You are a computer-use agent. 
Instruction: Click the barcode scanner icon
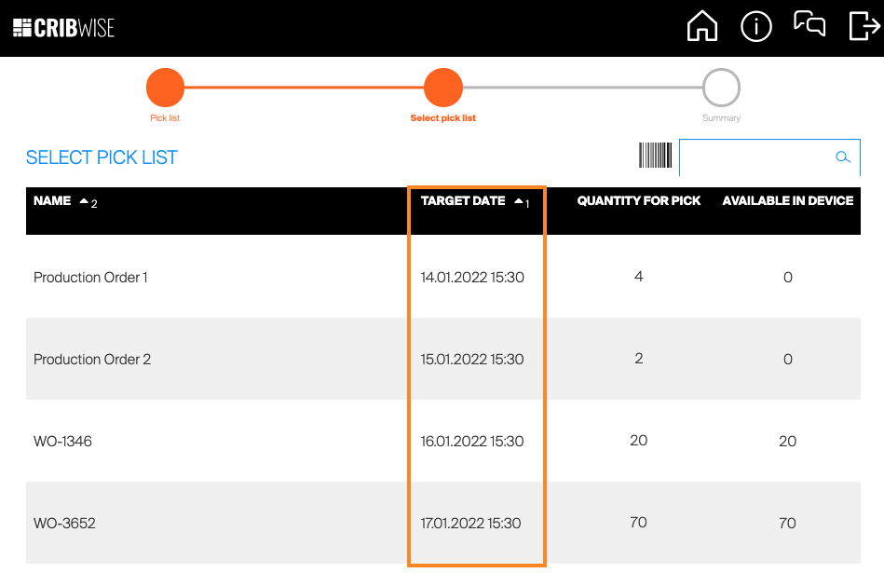655,157
